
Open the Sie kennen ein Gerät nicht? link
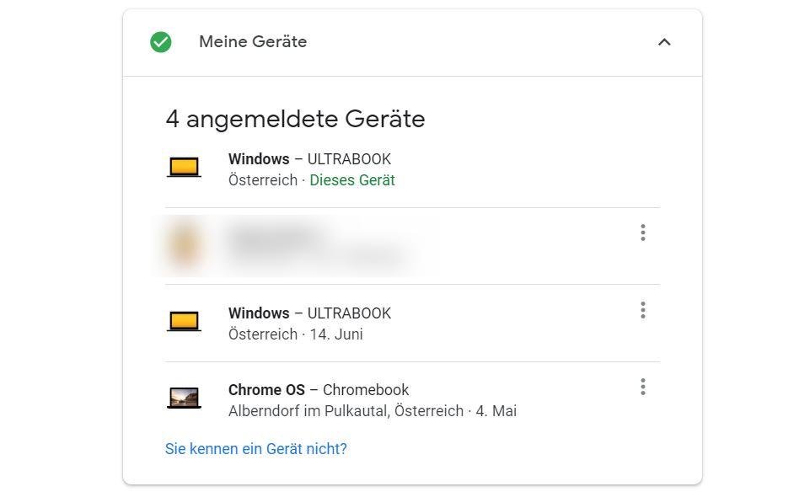(x=255, y=449)
